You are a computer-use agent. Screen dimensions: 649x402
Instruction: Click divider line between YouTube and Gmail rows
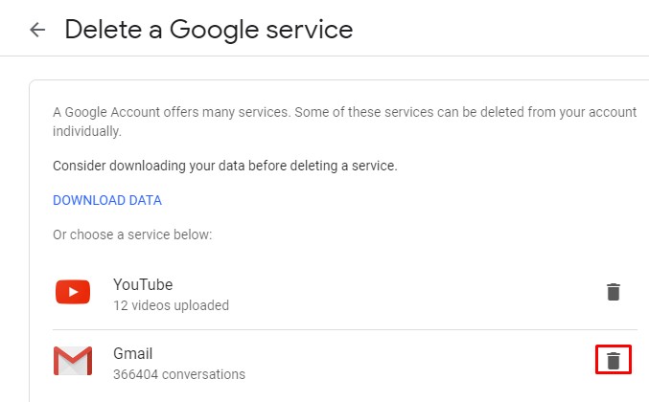click(x=345, y=329)
